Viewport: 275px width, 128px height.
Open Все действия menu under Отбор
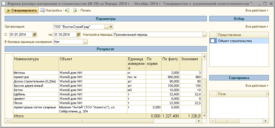[257, 27]
